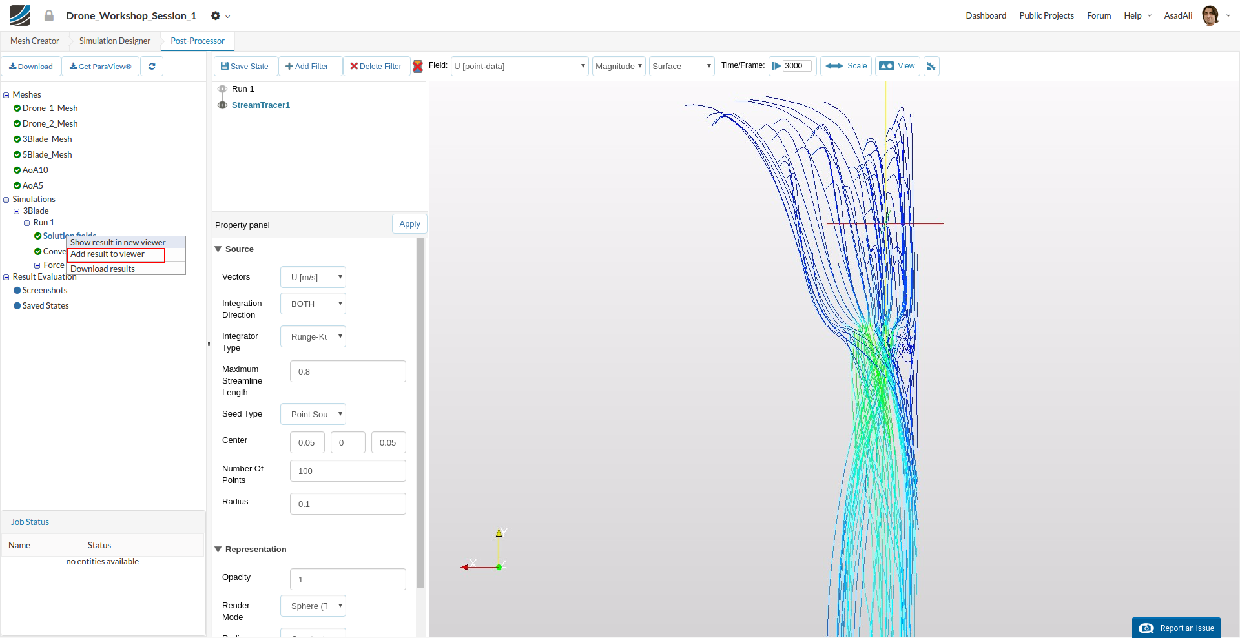The height and width of the screenshot is (638, 1240).
Task: Open the Field U point-data dropdown
Action: 519,66
